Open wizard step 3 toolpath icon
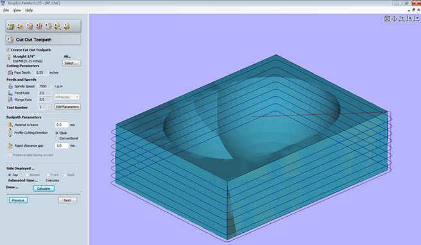421x245 pixels. 30,26
